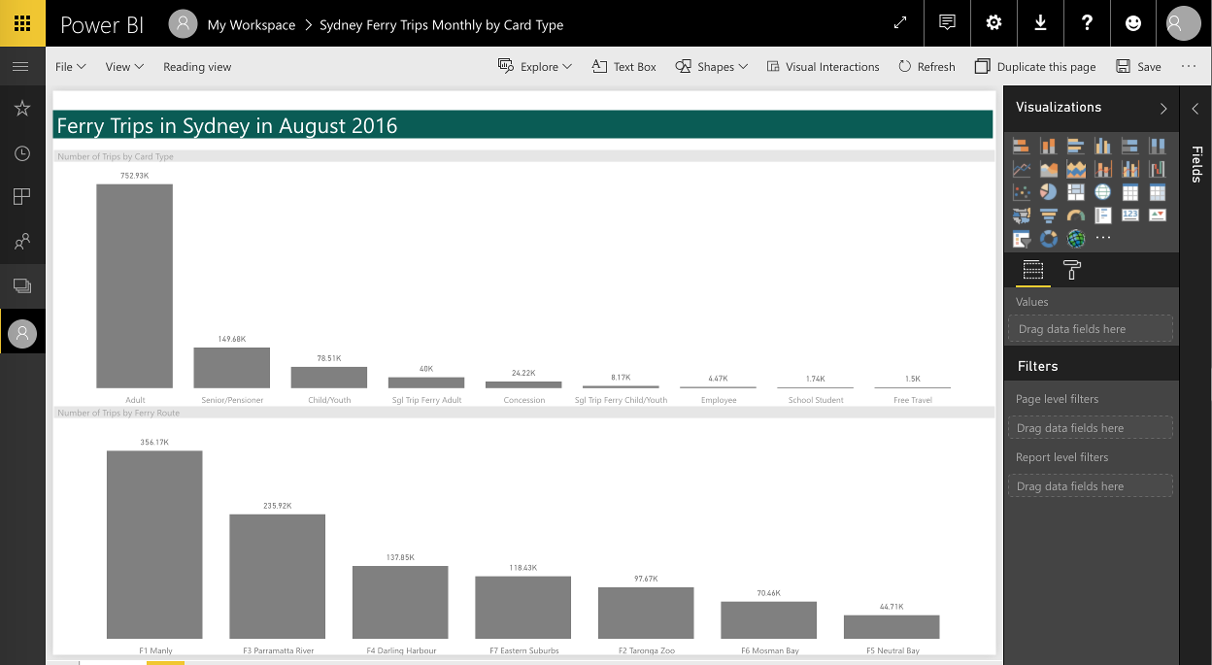1212x665 pixels.
Task: Select the line chart visualization
Action: point(1021,169)
